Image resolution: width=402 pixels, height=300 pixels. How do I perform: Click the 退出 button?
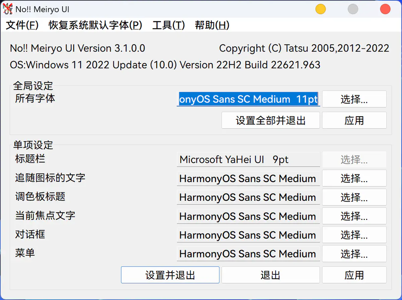point(271,275)
